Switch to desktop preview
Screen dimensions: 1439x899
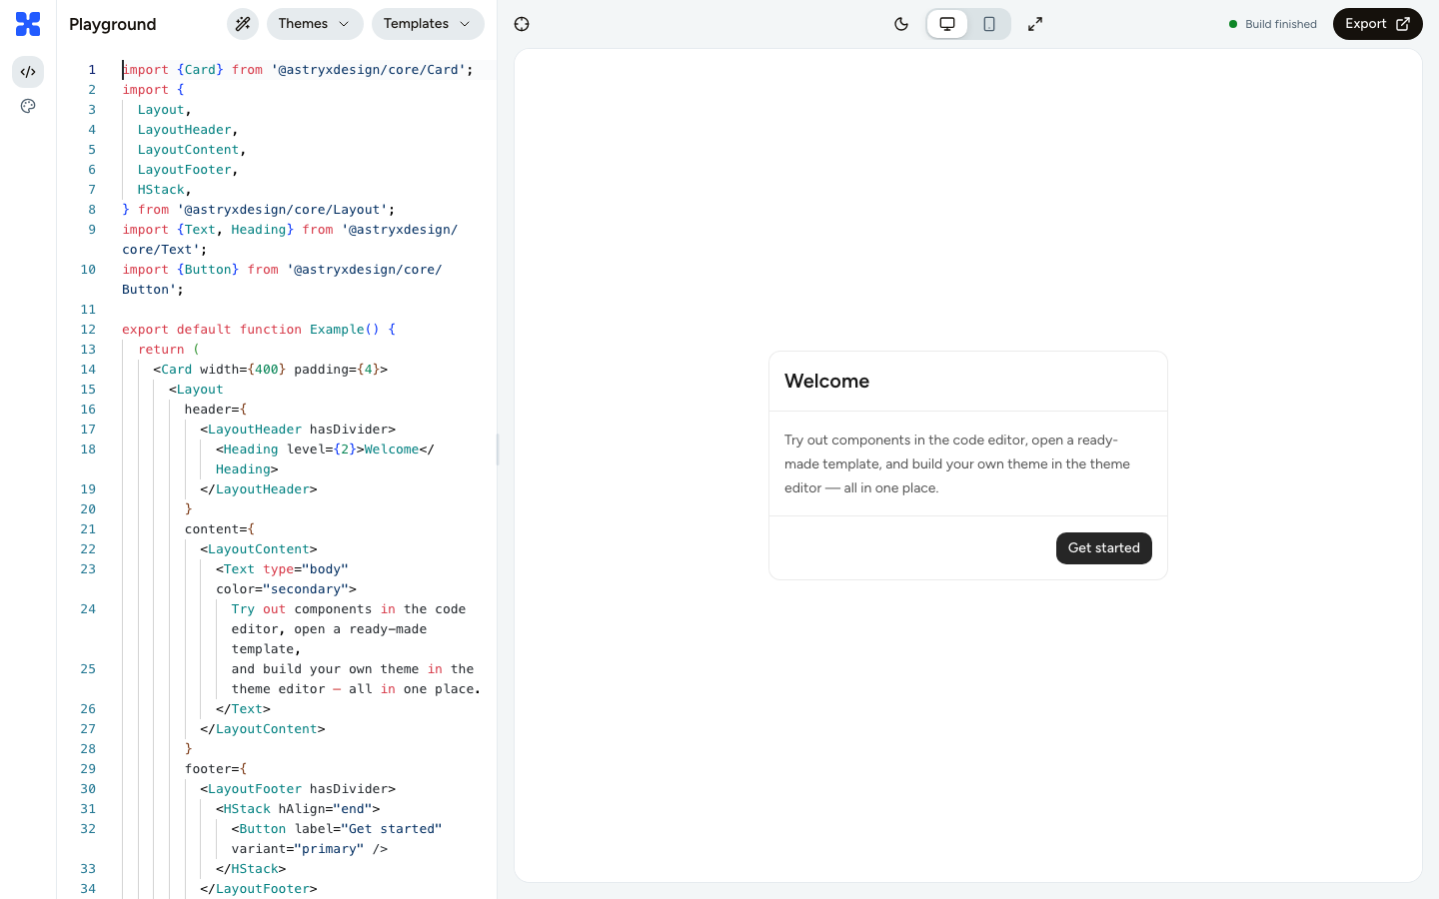(x=947, y=24)
